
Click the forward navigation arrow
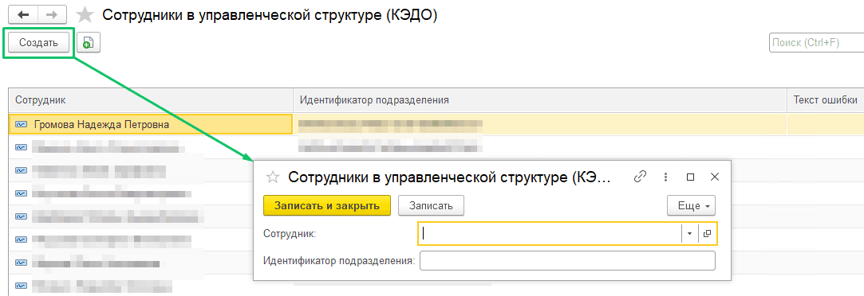click(x=52, y=15)
